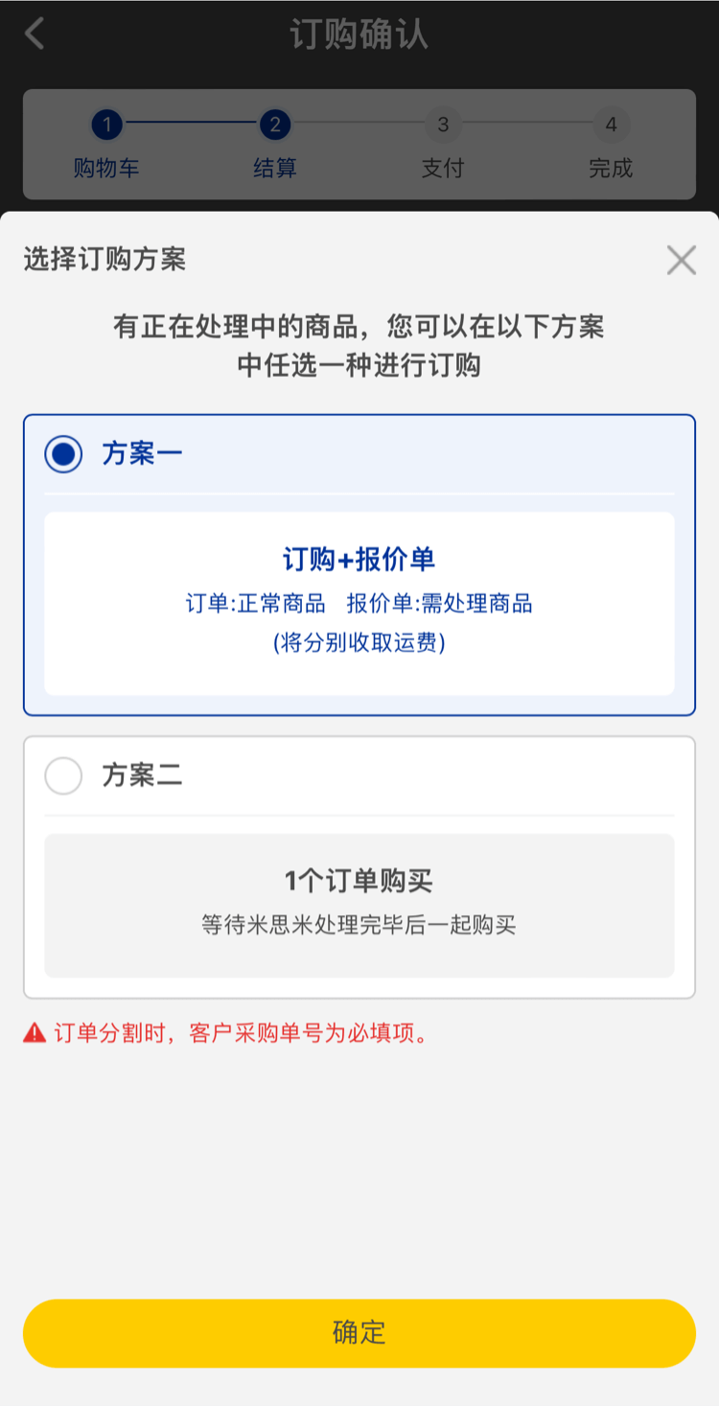719x1406 pixels.
Task: Tap the 支付 step label
Action: point(443,169)
